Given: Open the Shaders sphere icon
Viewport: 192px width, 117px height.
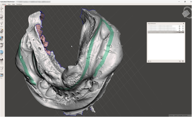Looking at the screenshot, I should [2, 60].
